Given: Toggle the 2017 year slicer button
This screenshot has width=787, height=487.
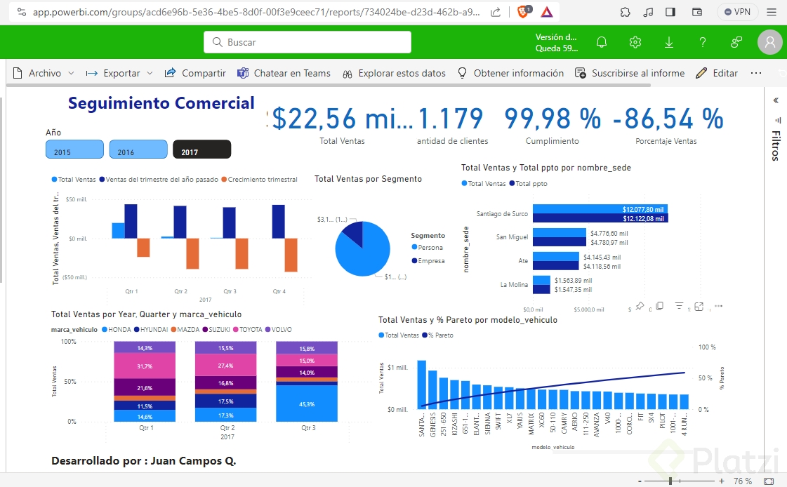Looking at the screenshot, I should (201, 149).
